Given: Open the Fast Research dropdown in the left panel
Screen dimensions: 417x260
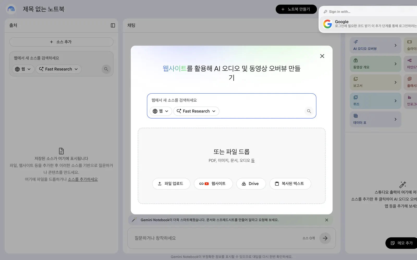Looking at the screenshot, I should [x=59, y=69].
